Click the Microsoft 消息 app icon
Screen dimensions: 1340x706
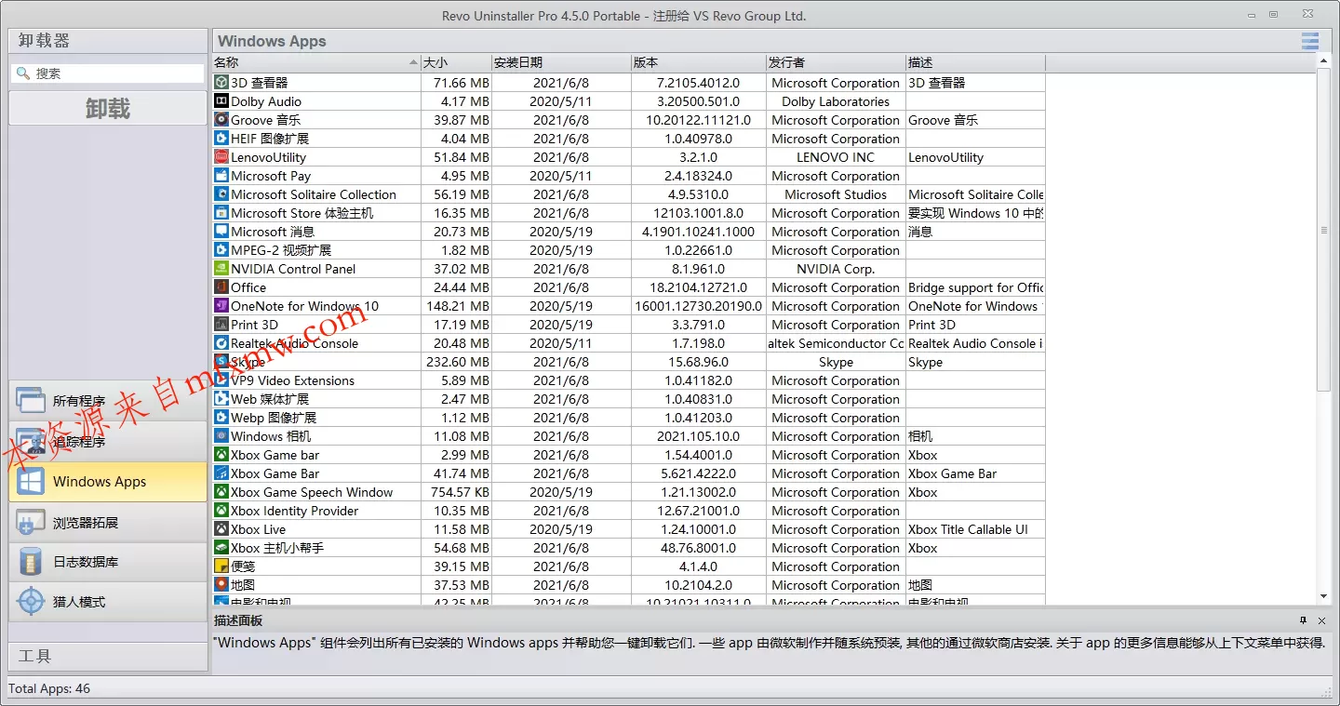(x=221, y=232)
